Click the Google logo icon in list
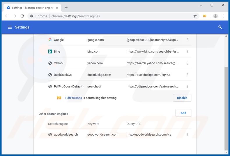The height and width of the screenshot is (156, 230). (x=50, y=40)
